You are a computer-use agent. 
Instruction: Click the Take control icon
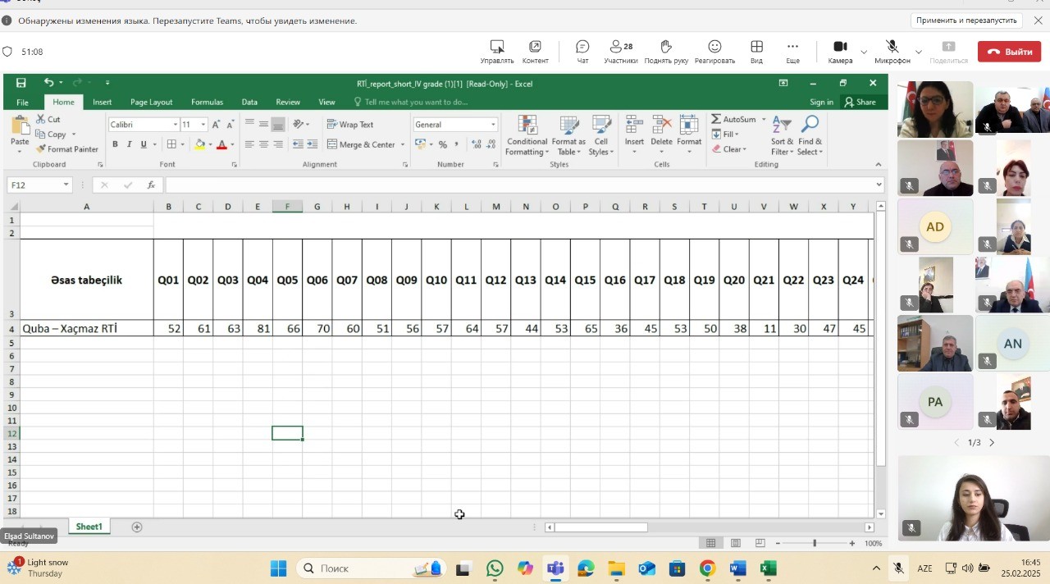497,51
